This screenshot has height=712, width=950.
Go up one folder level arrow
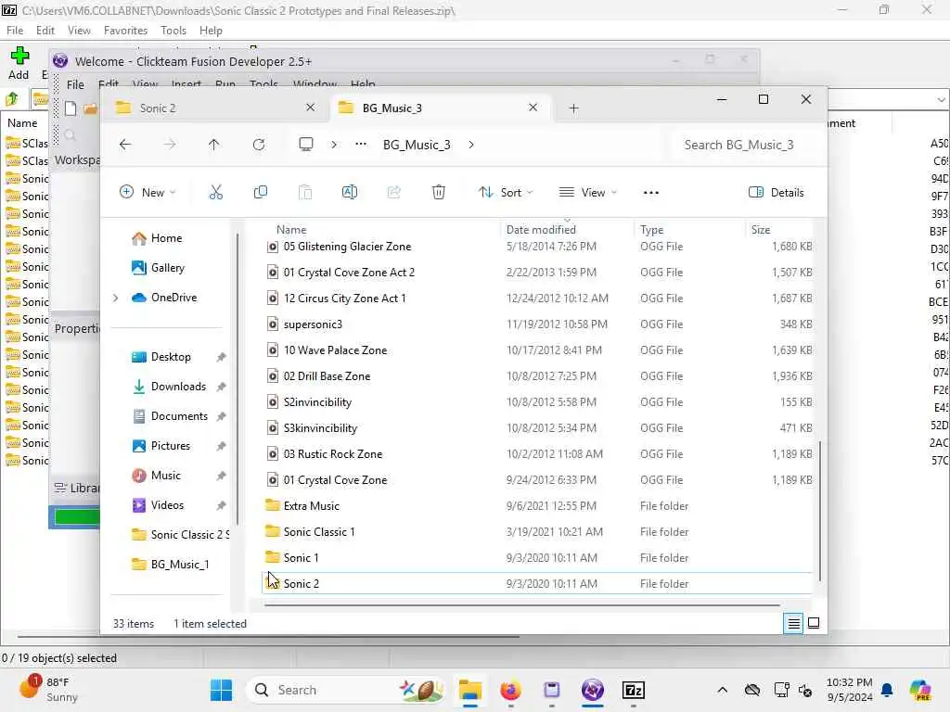click(214, 145)
